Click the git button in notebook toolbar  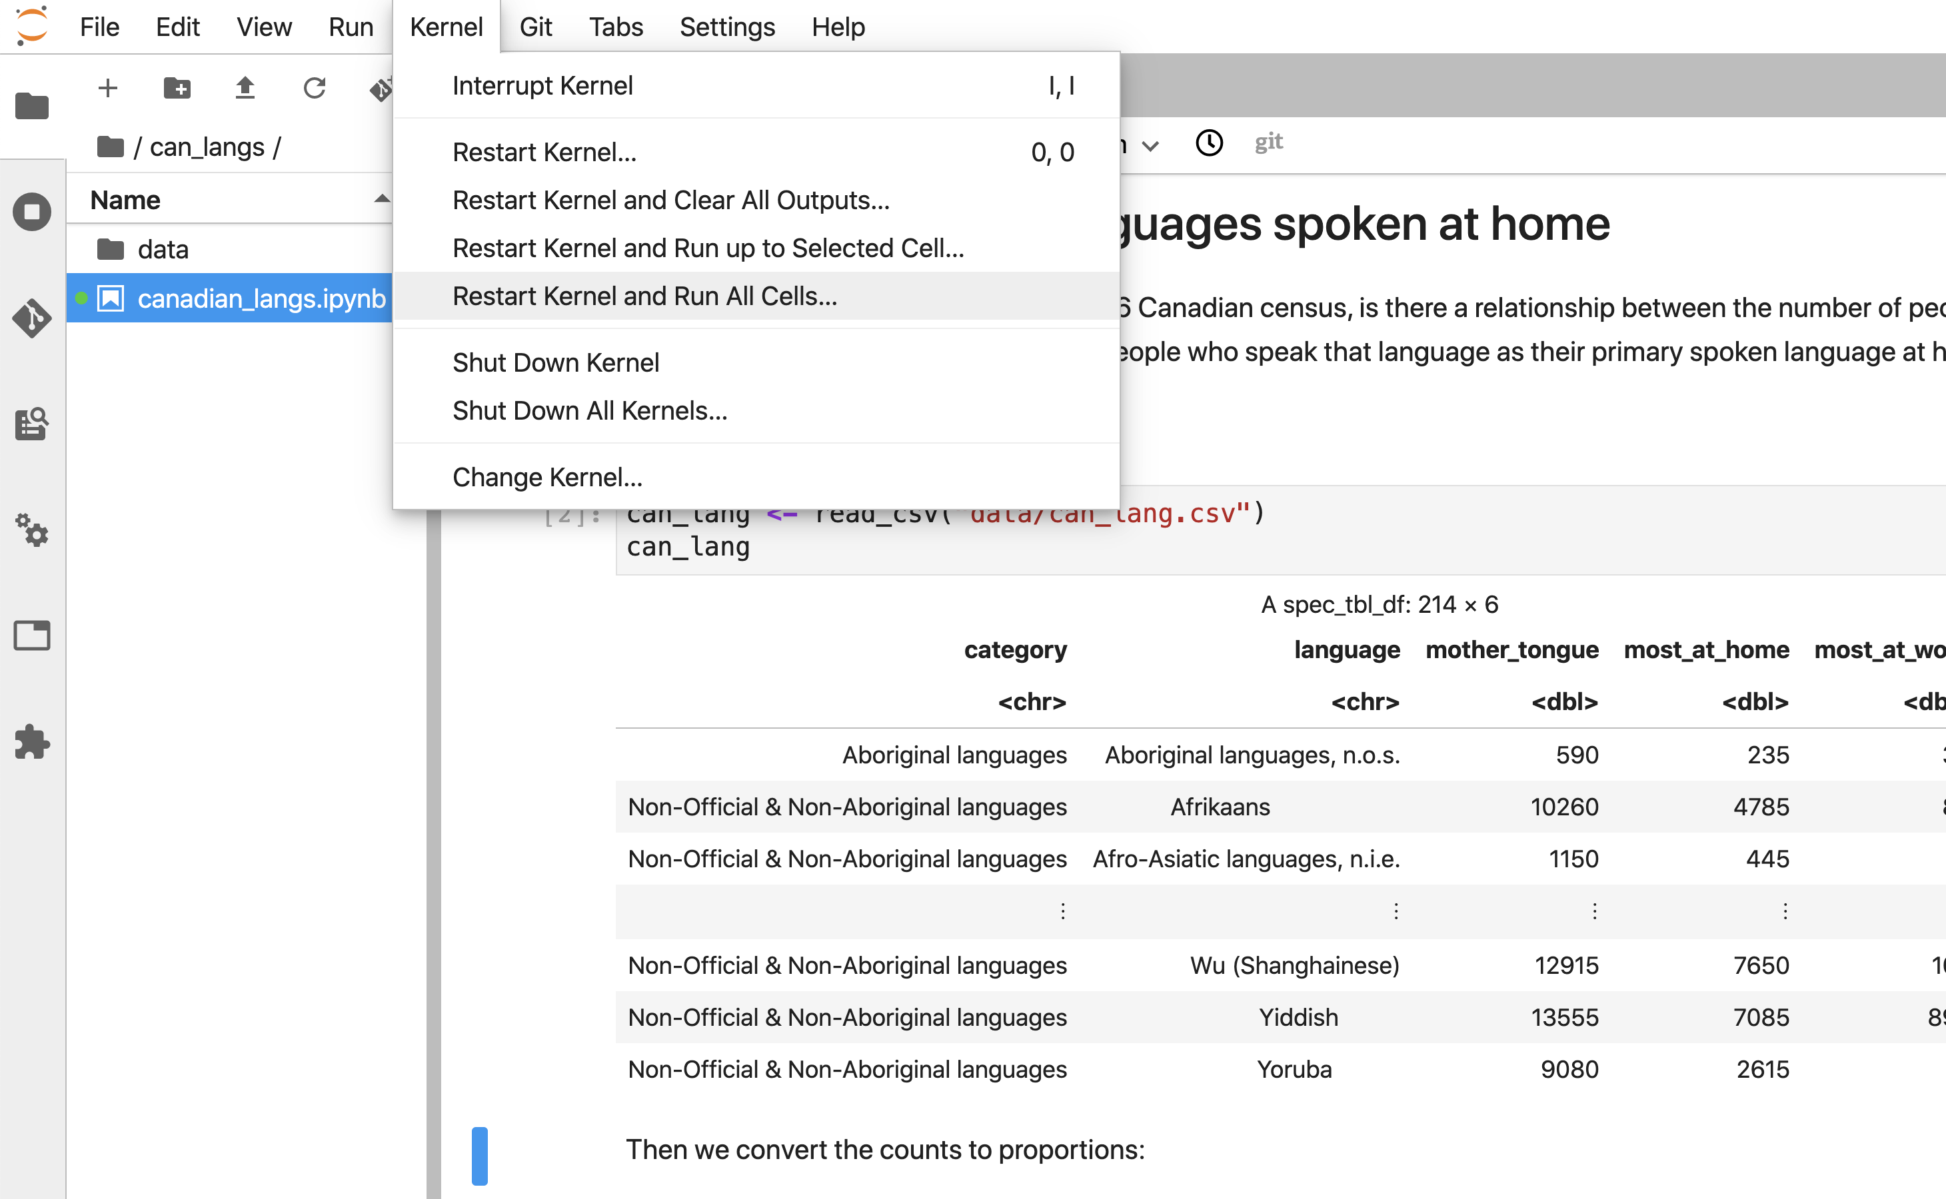coord(1268,143)
